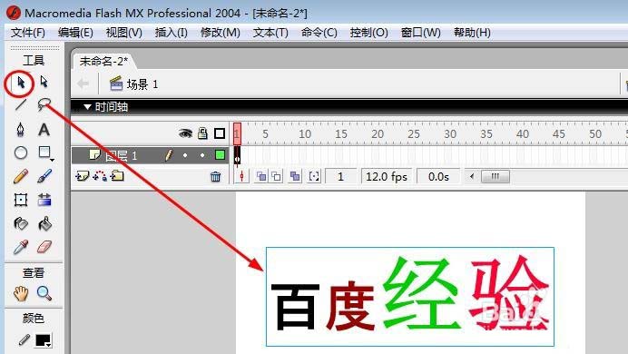Click the add motion guide icon
This screenshot has height=354, width=628.
click(100, 176)
